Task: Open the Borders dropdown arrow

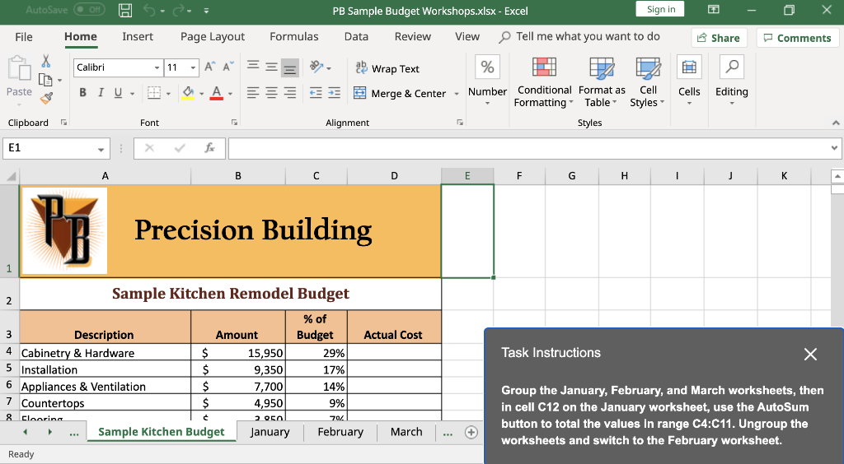Action: click(168, 94)
